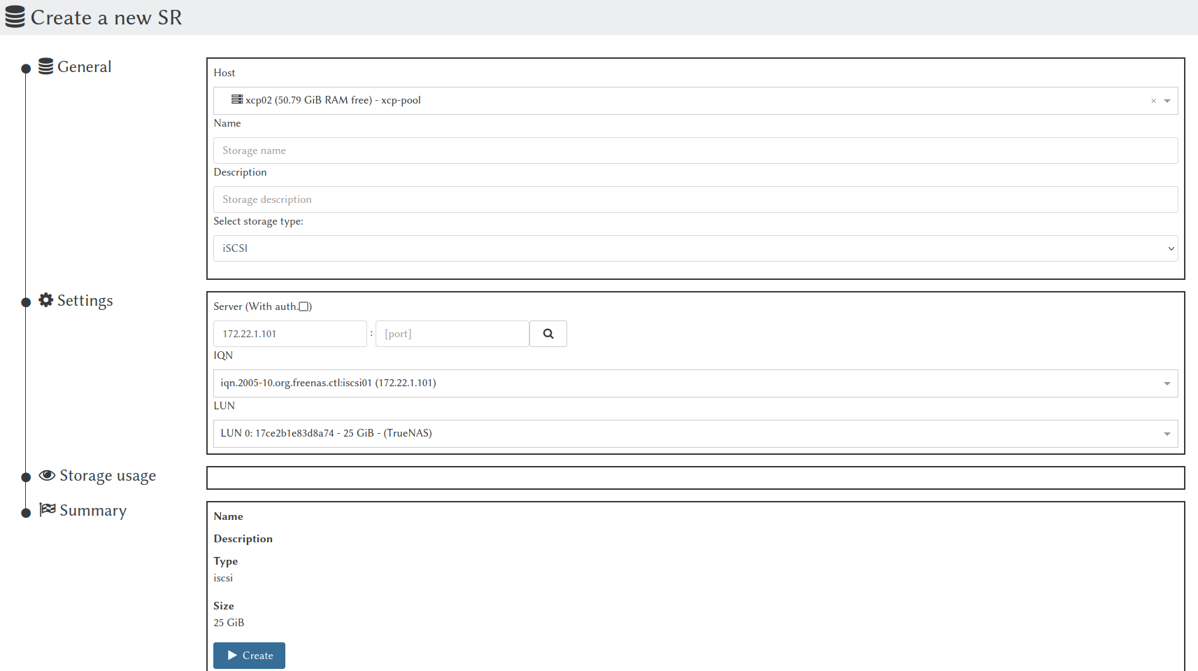Click the gear icon beside the Settings step

46,299
